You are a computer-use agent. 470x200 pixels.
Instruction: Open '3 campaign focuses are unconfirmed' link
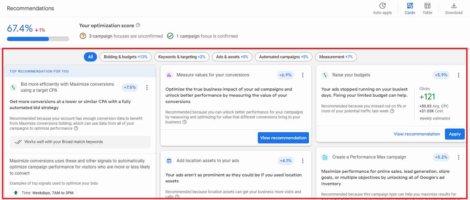click(126, 36)
